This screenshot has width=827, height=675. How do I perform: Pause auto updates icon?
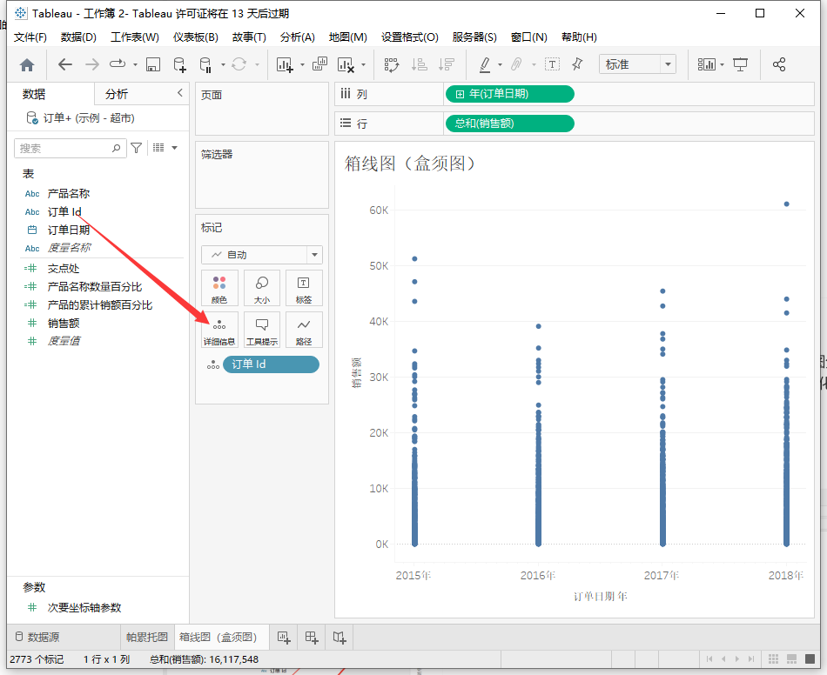click(205, 65)
